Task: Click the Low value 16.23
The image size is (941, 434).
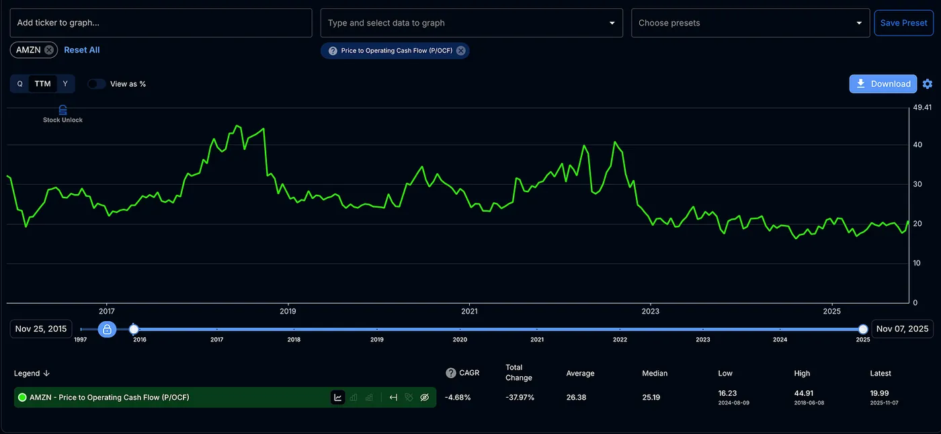Action: point(727,395)
